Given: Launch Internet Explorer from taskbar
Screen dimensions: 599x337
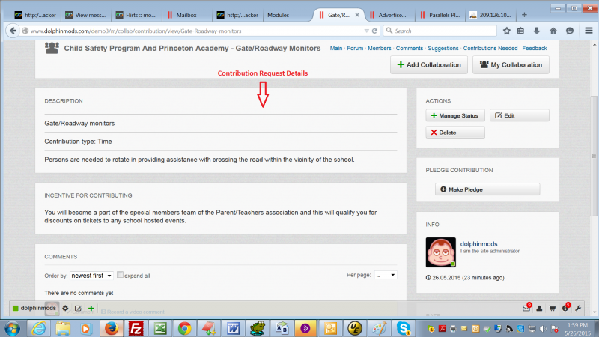Looking at the screenshot, I should tap(39, 328).
